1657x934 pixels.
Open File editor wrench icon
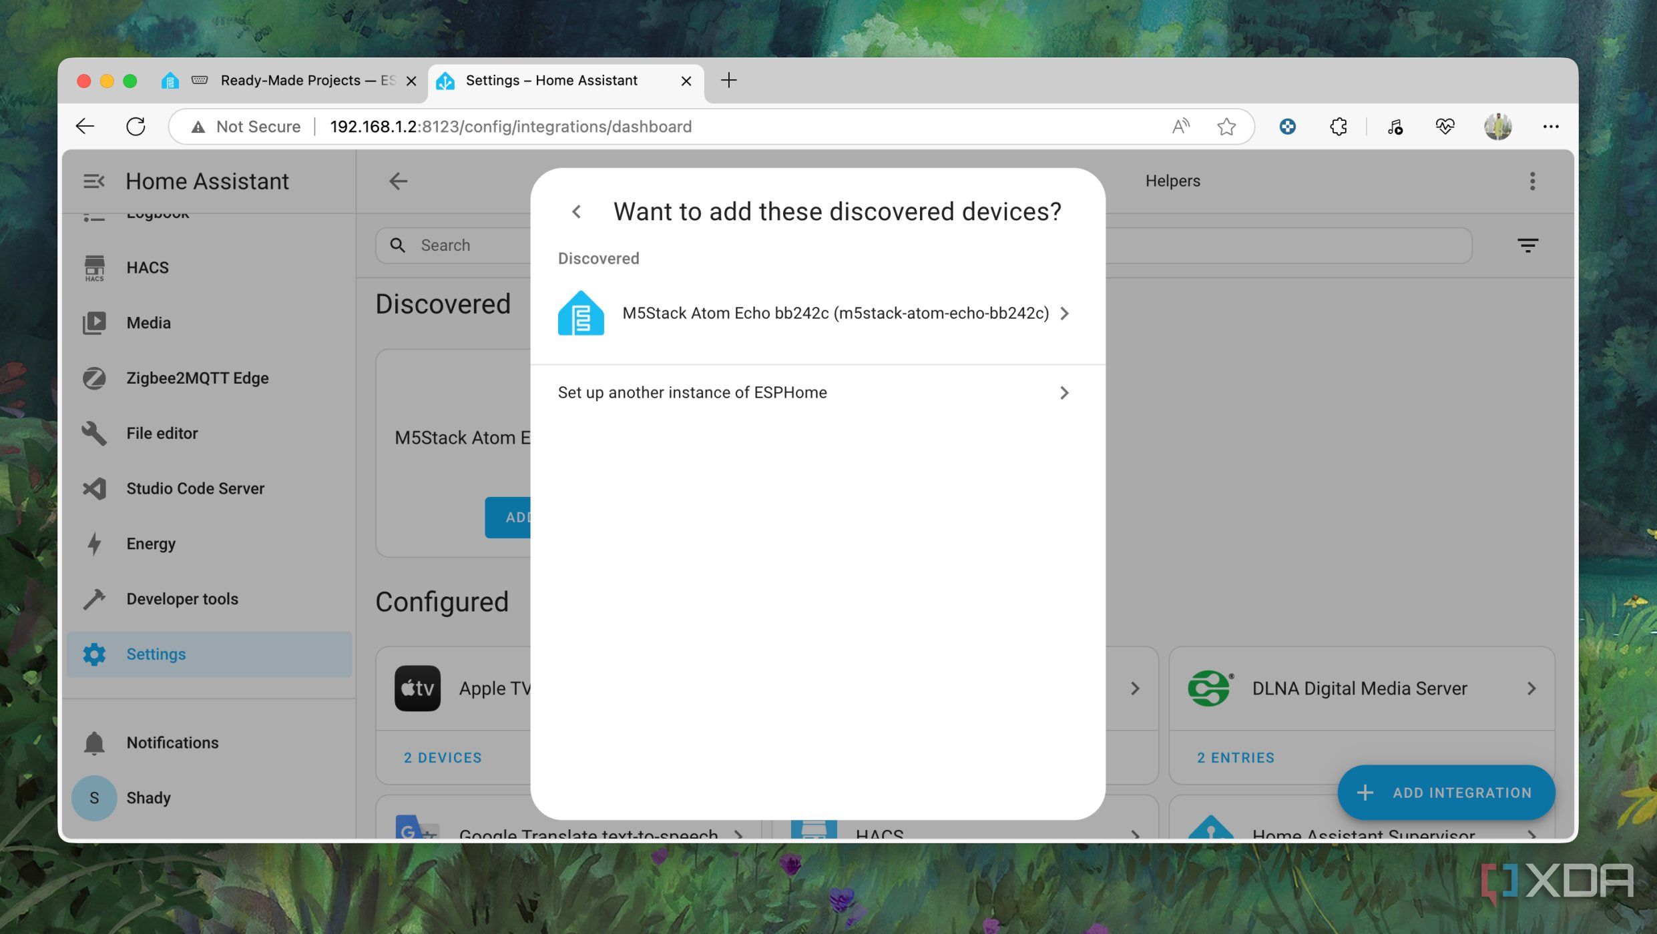click(94, 434)
